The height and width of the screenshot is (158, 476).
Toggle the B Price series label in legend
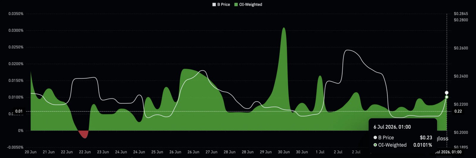(223, 4)
